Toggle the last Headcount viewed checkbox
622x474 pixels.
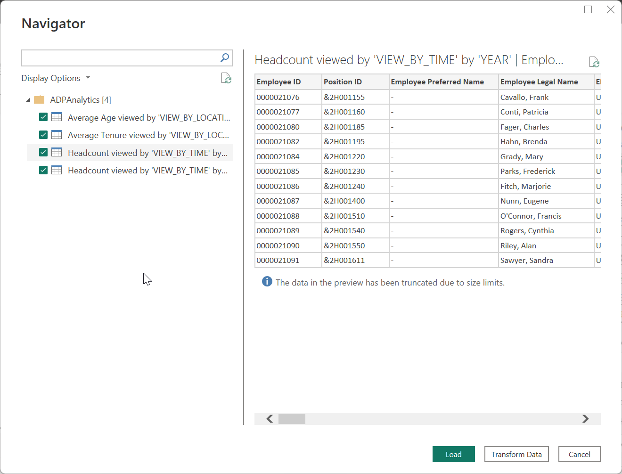pyautogui.click(x=43, y=170)
